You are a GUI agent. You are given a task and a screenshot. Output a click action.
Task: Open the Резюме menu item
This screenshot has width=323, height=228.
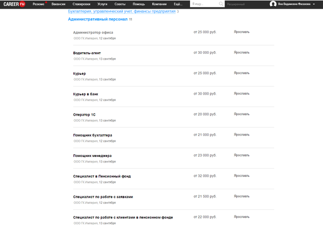pos(39,4)
